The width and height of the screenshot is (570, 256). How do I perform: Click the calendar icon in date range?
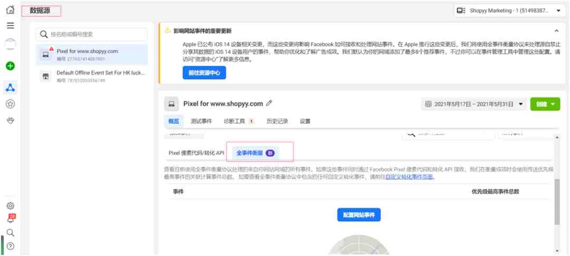[x=428, y=104]
